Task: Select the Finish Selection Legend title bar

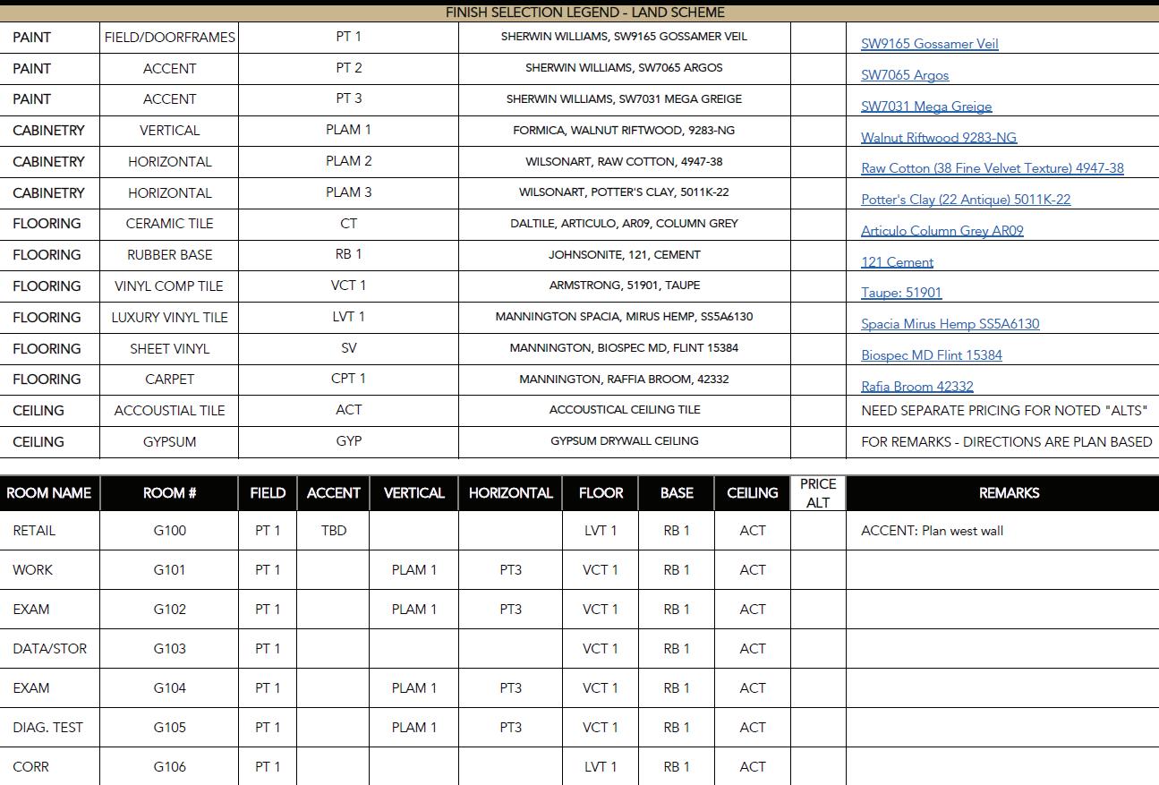Action: (x=580, y=13)
